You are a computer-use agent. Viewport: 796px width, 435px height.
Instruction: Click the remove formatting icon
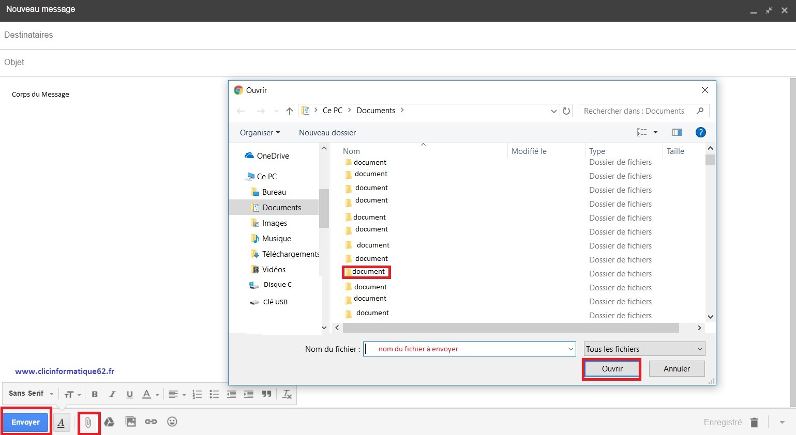287,394
